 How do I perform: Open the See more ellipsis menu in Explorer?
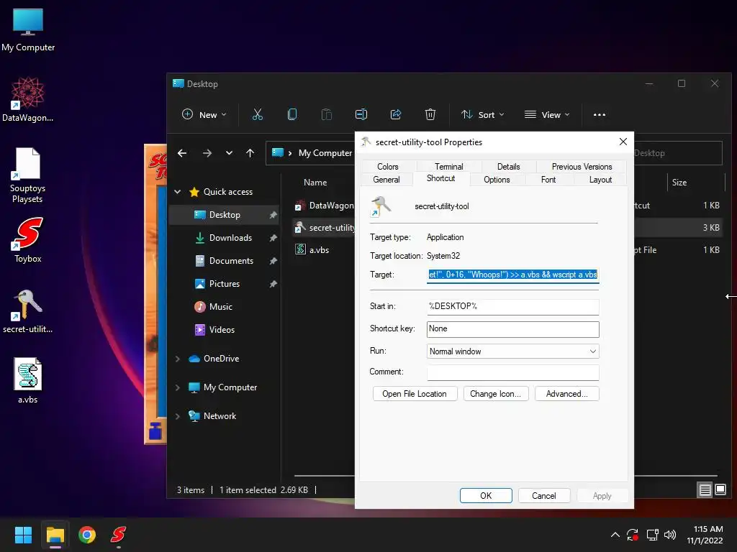point(600,114)
